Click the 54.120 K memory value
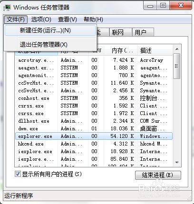Image resolution: width=194 pixels, height=204 pixels. (122, 136)
